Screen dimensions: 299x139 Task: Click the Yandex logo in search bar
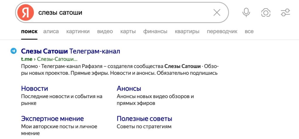(25, 13)
